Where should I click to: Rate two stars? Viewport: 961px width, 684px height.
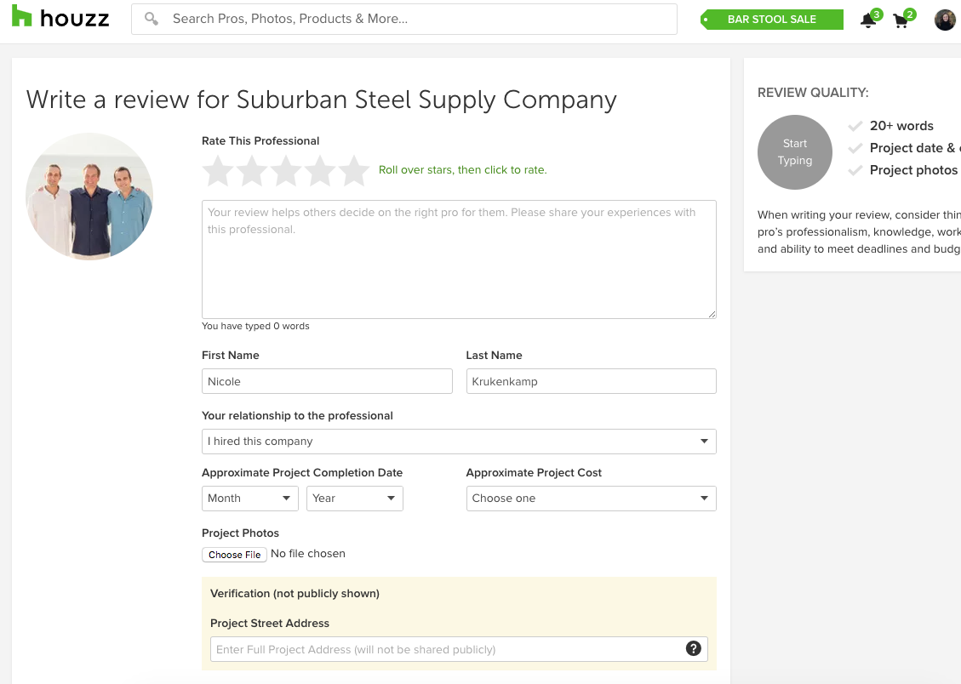pos(252,170)
